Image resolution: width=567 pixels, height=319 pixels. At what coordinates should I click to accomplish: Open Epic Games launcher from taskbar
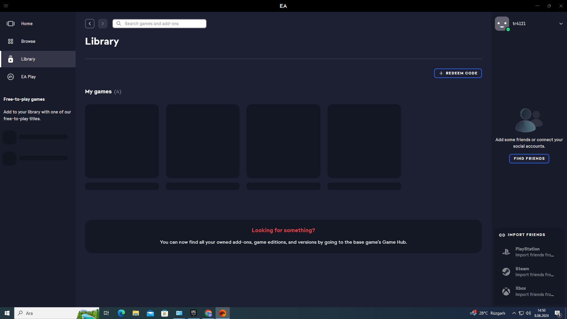pos(194,313)
